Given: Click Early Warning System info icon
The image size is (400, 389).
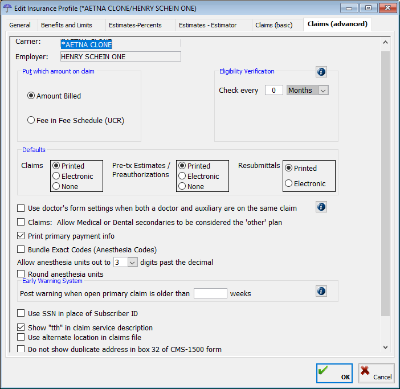Looking at the screenshot, I should coord(321,291).
